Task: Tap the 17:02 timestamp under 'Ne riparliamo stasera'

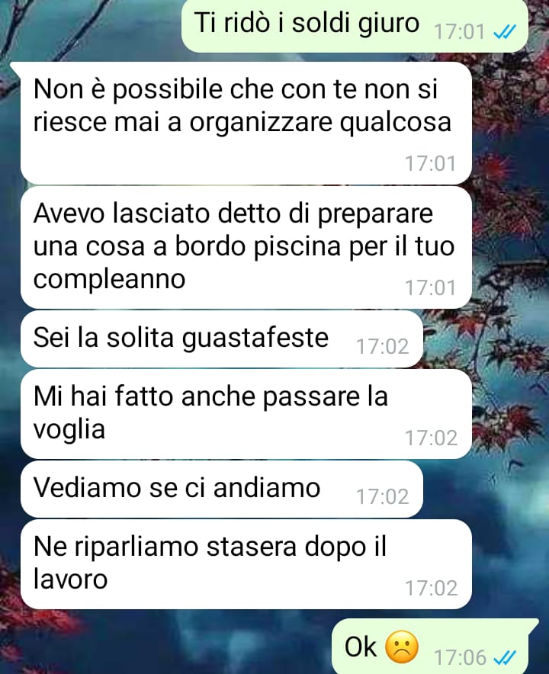Action: tap(432, 588)
